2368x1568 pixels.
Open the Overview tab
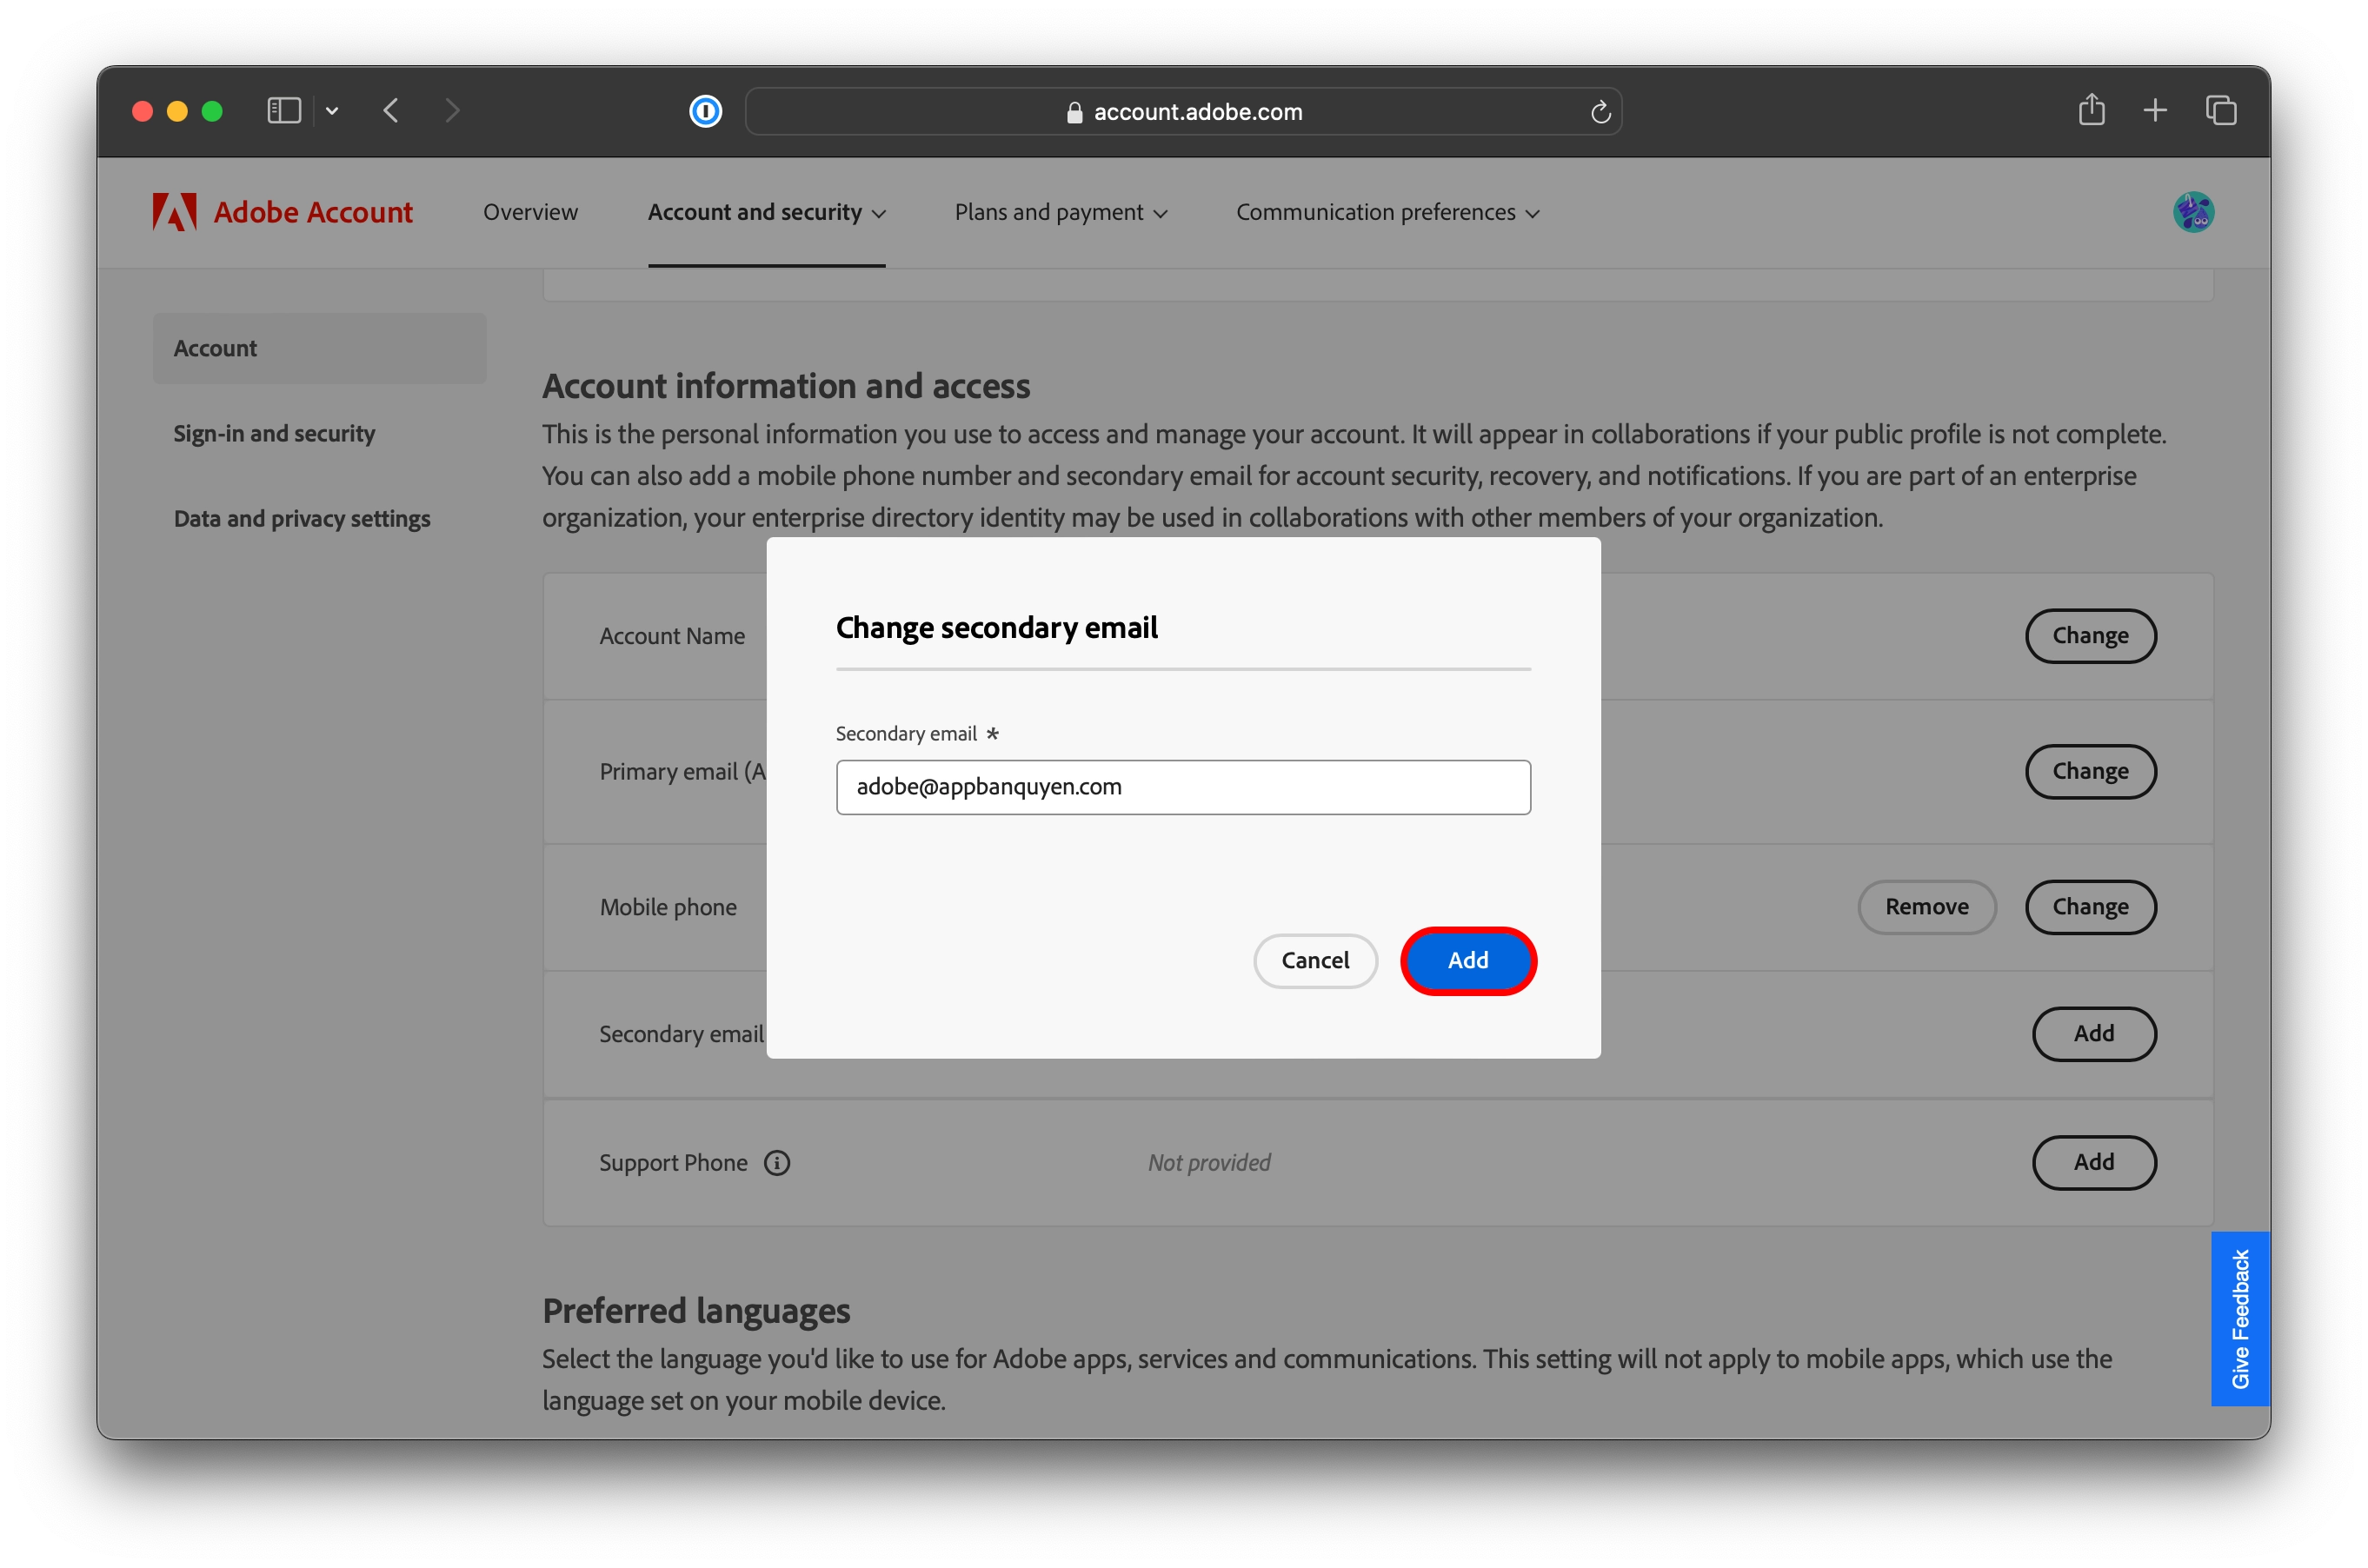(530, 212)
